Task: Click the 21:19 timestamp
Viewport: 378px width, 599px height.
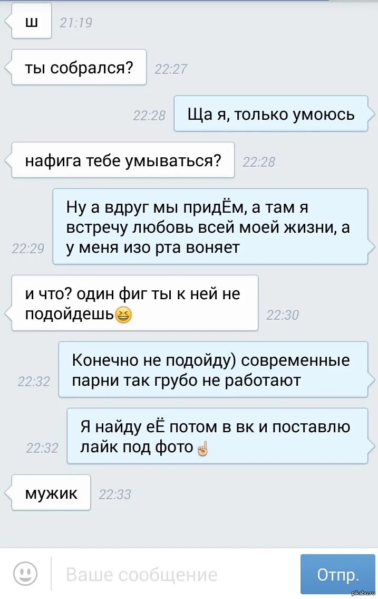Action: coord(76,23)
